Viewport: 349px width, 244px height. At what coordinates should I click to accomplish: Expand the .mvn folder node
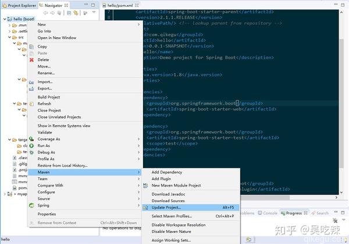click(x=9, y=26)
